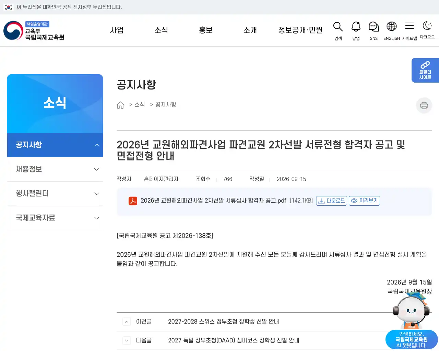Viewport: 439px width, 351px height.
Task: Click the PDF file icon of the attachment
Action: [x=133, y=201]
